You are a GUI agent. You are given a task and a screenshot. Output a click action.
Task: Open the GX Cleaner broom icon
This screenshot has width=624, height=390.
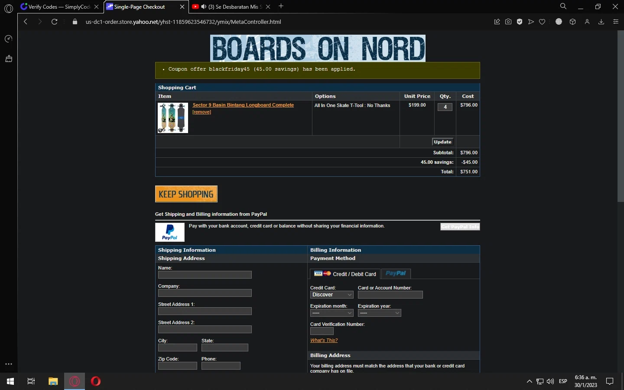pyautogui.click(x=9, y=58)
